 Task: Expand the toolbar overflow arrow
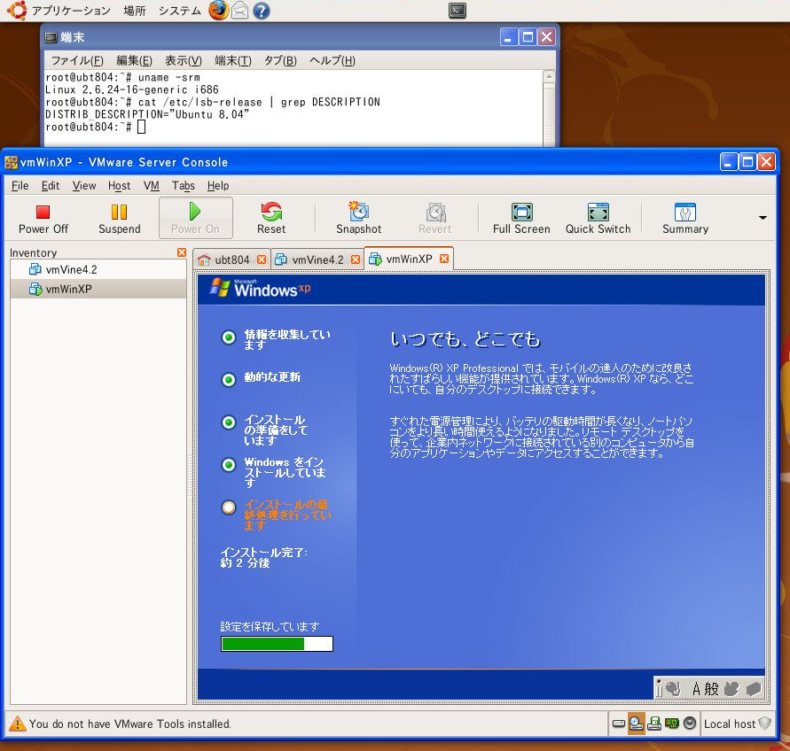point(763,218)
